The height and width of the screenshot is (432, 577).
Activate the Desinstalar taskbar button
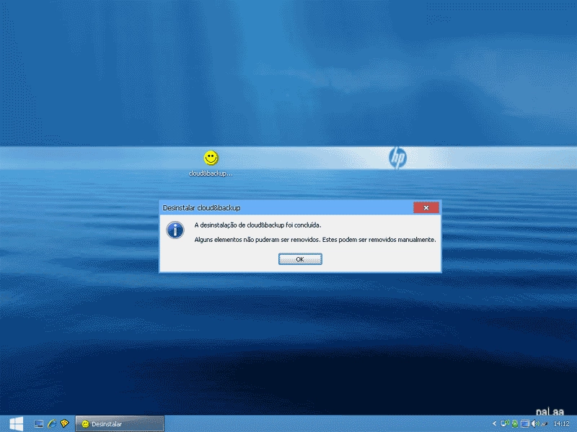tap(120, 423)
